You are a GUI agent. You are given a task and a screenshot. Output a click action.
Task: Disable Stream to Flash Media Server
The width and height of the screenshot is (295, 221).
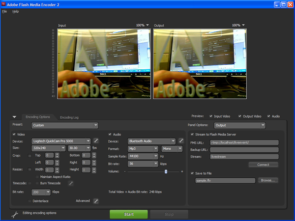point(192,134)
